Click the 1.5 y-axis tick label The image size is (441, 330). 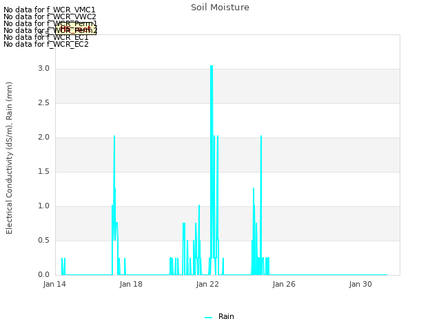[43, 172]
